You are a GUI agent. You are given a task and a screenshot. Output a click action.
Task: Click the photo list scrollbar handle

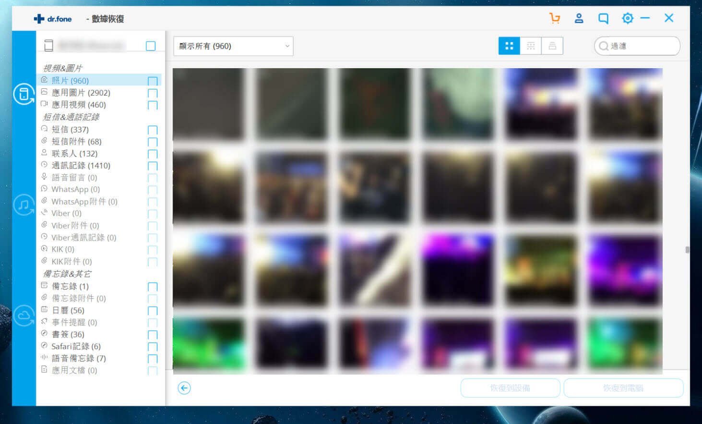687,250
